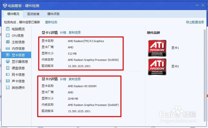Open the 声卡信息 sidebar label
The width and height of the screenshot is (208, 128).
(x=18, y=81)
